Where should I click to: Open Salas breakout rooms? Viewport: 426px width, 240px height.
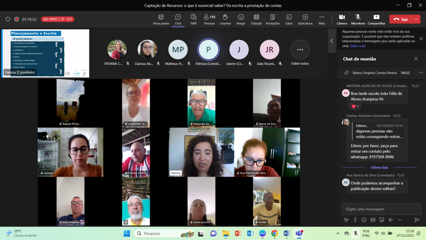(x=289, y=20)
